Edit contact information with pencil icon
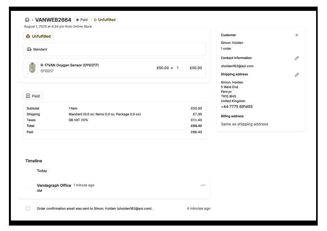This screenshot has height=231, width=327. point(297,58)
